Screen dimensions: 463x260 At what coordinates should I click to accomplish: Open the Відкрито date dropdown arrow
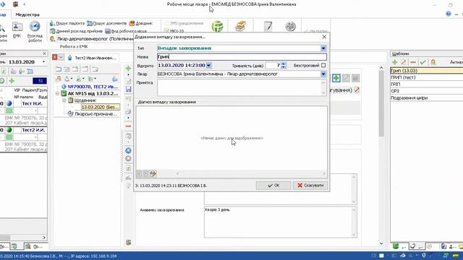tap(208, 66)
